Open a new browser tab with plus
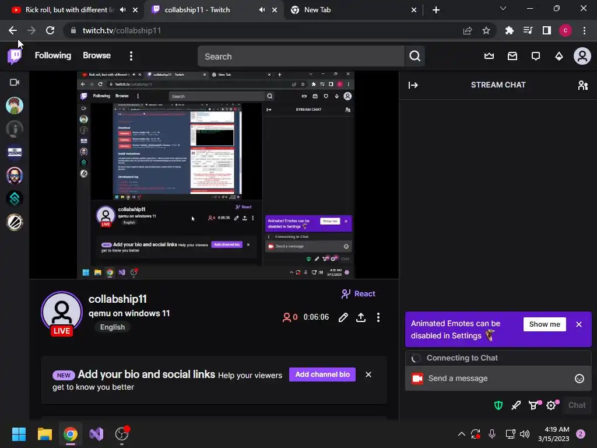597x448 pixels. pyautogui.click(x=436, y=10)
